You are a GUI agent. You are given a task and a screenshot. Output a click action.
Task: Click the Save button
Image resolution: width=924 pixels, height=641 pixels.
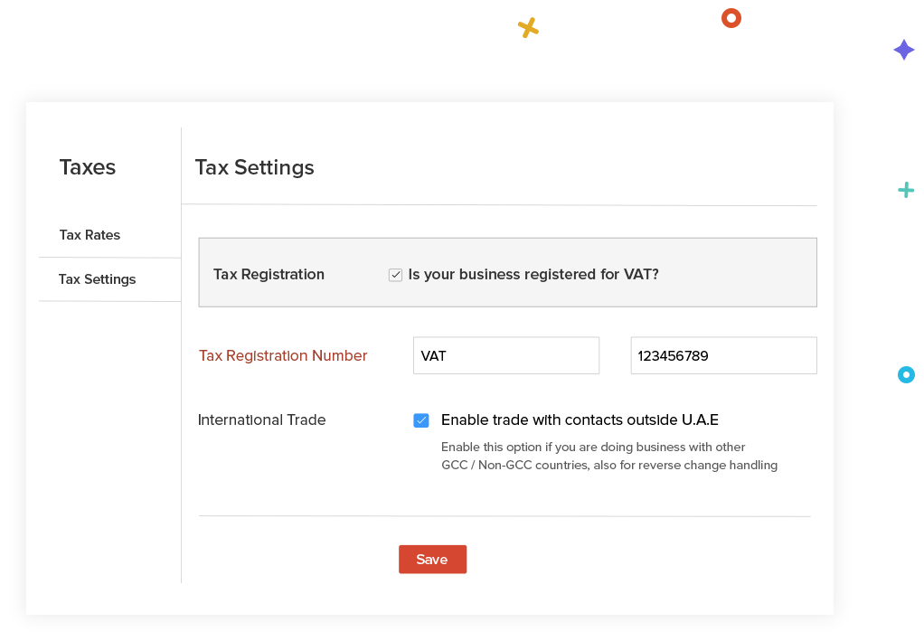tap(432, 559)
